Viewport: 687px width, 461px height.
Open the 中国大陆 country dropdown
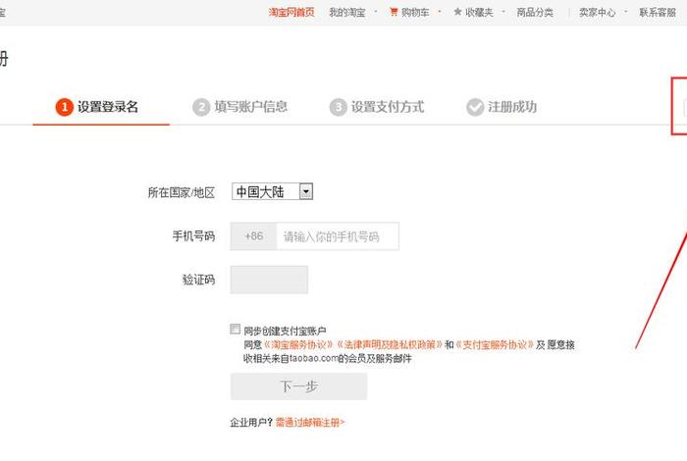click(x=272, y=191)
